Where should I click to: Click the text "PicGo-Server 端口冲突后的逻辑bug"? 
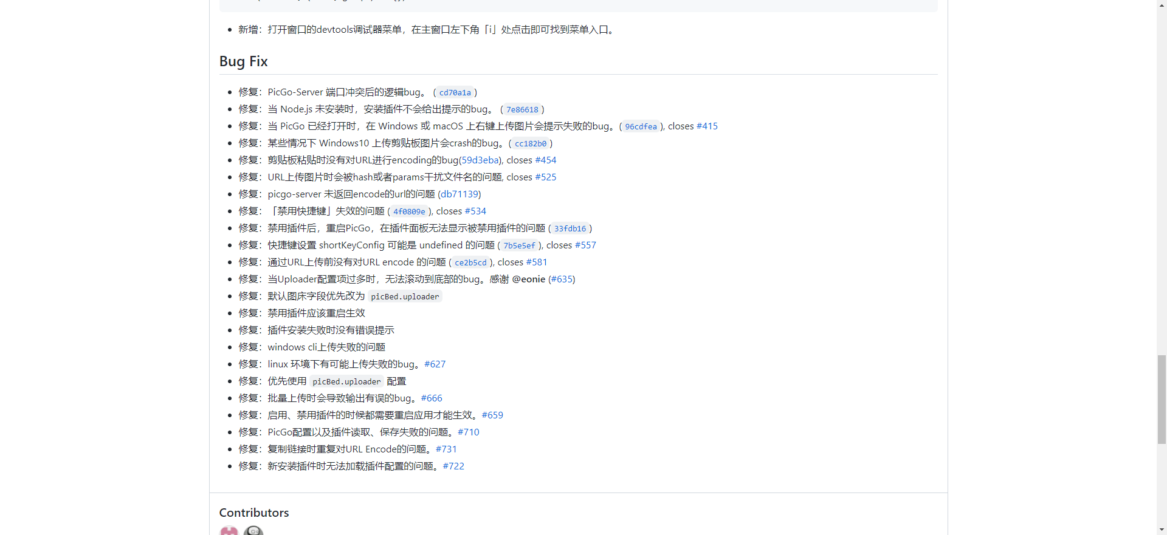click(x=344, y=92)
